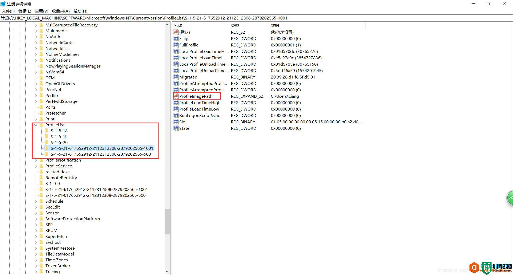Click the State DWORD value icon
This screenshot has width=513, height=275.
tap(176, 128)
